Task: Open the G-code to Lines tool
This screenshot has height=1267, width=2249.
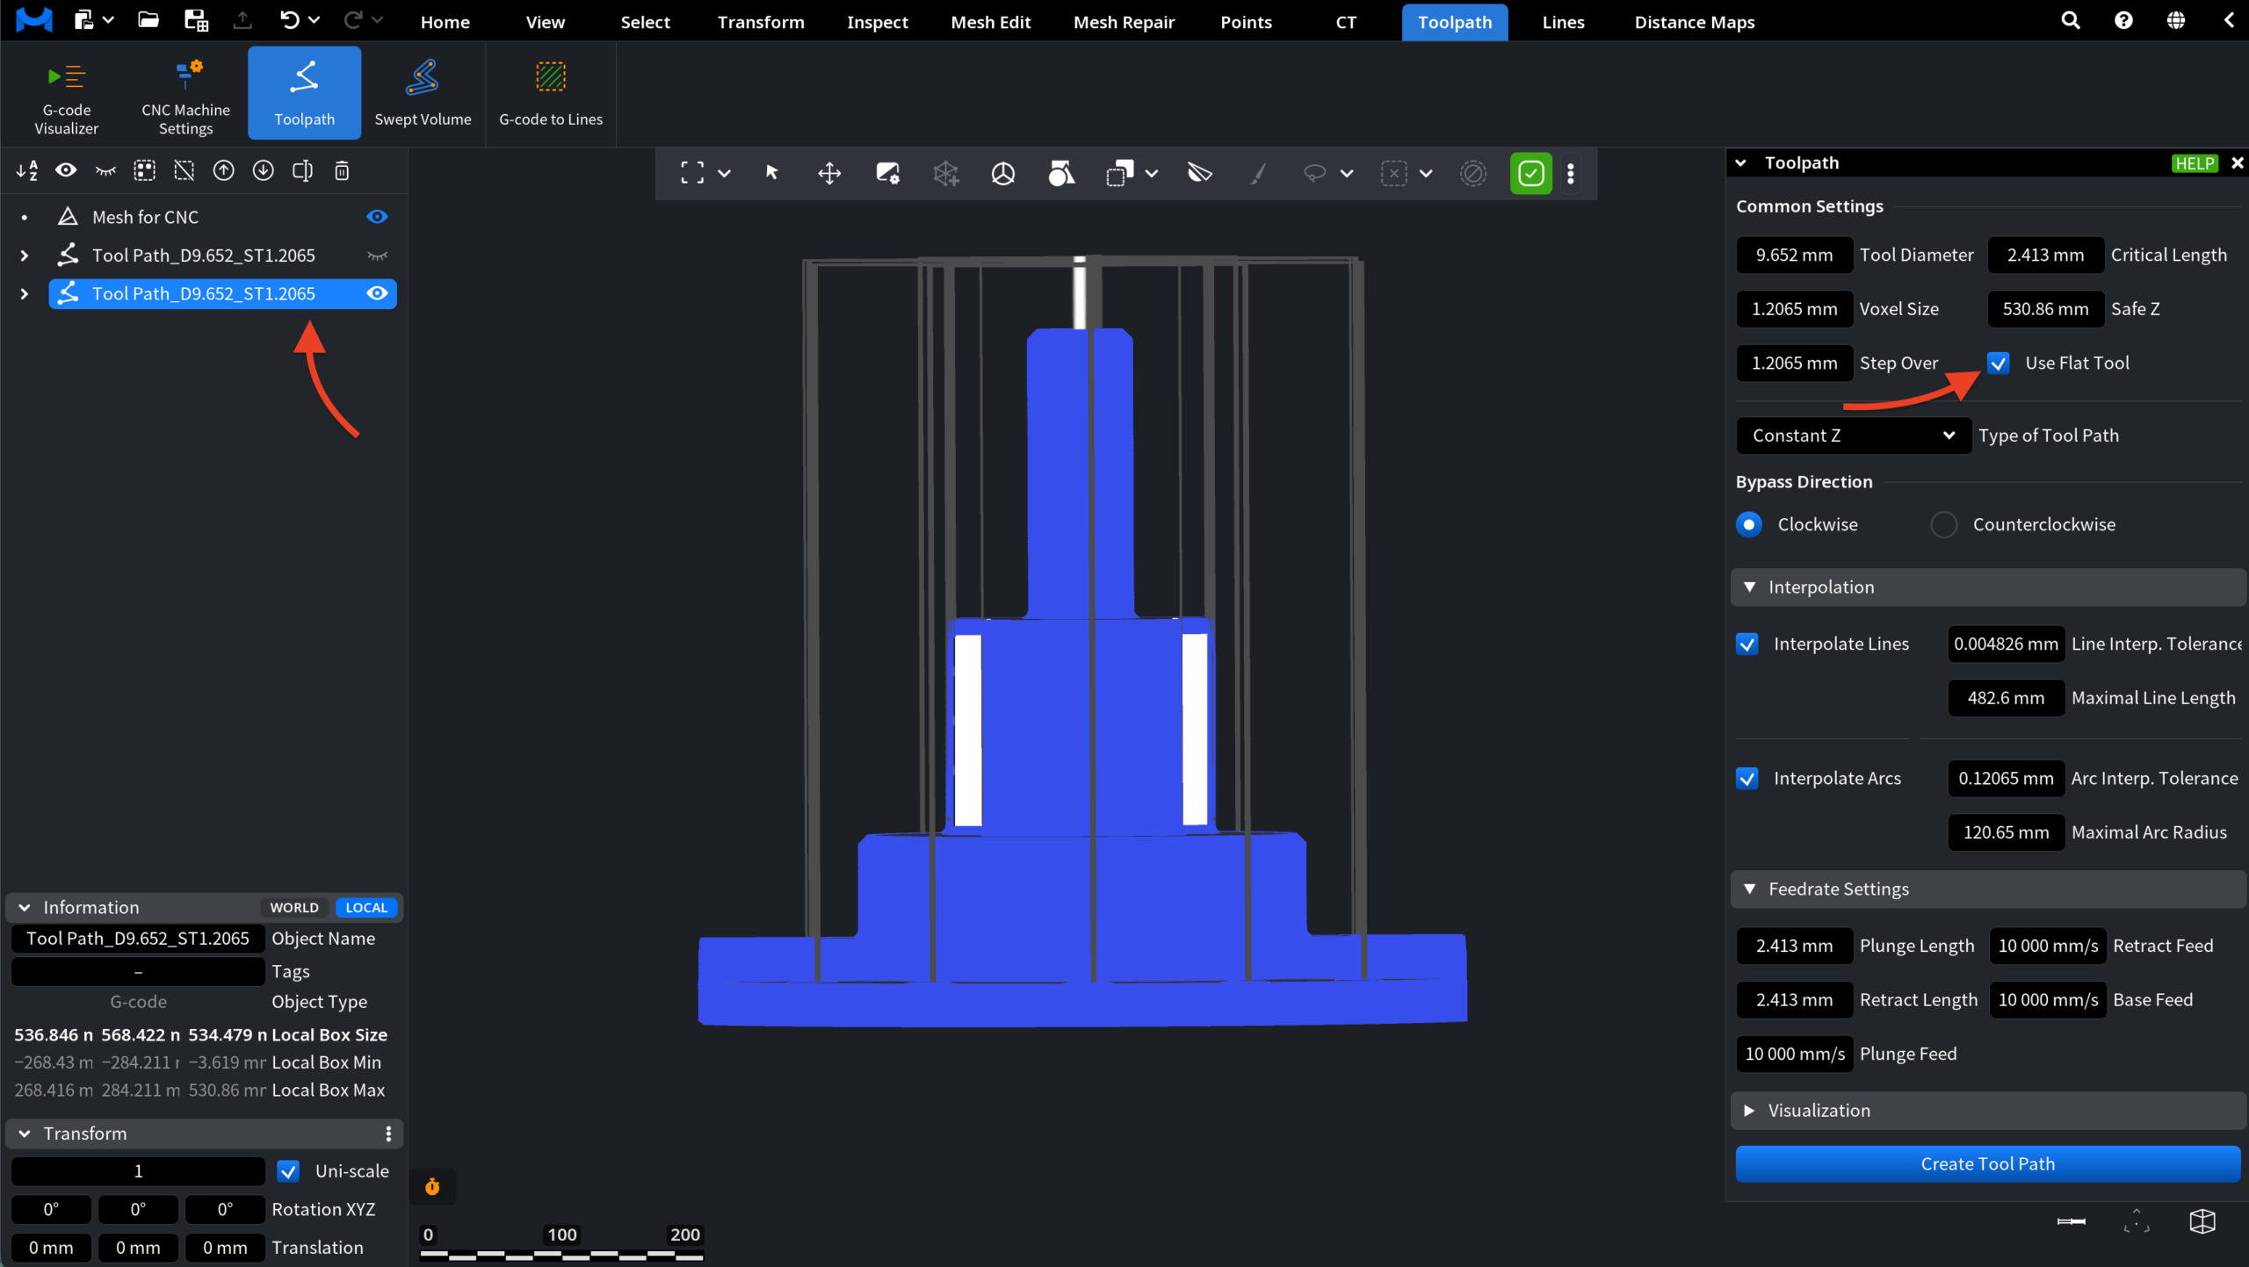Action: 551,94
